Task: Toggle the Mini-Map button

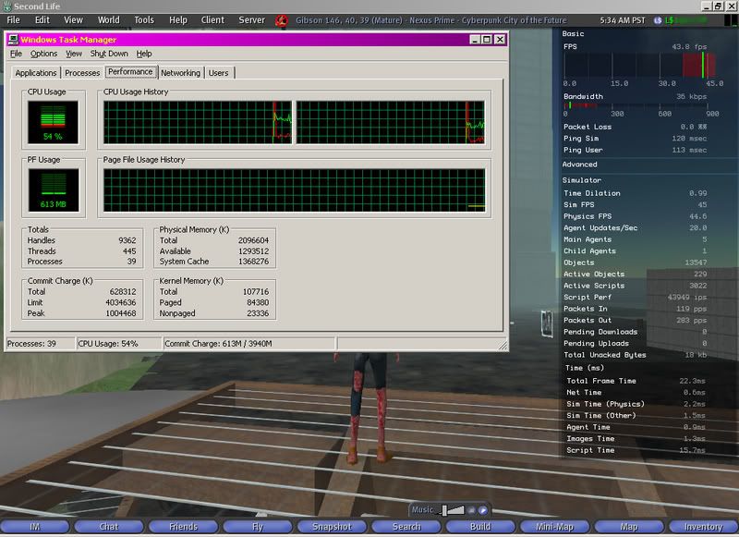Action: pos(555,527)
